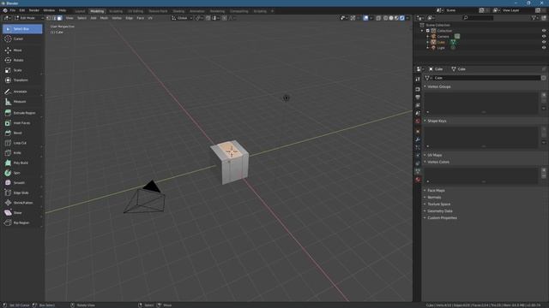The image size is (549, 308).
Task: Hide the Camera object in outliner
Action: coord(544,36)
